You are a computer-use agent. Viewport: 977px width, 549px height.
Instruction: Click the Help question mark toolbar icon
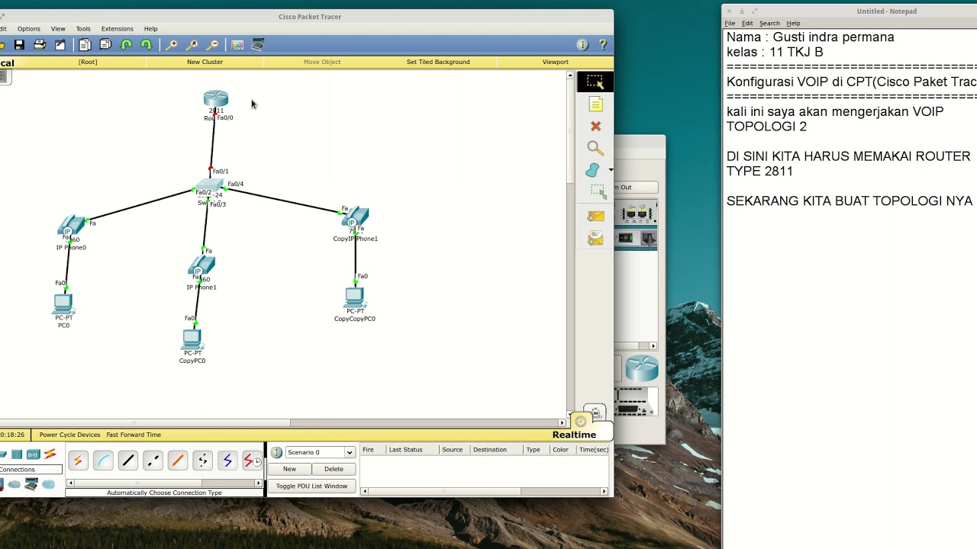603,45
